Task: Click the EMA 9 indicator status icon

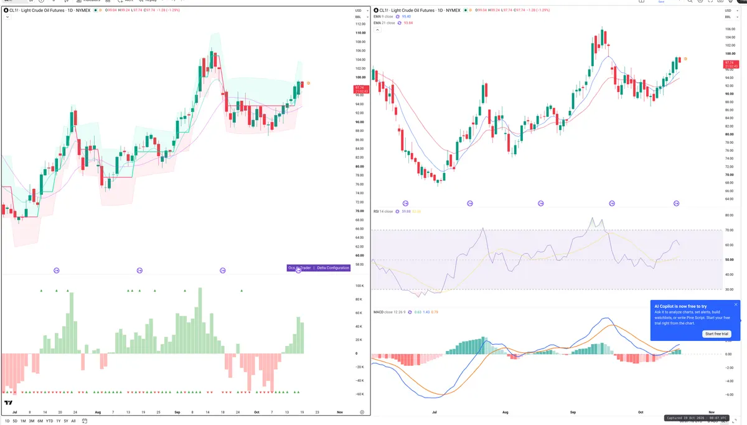Action: (398, 16)
